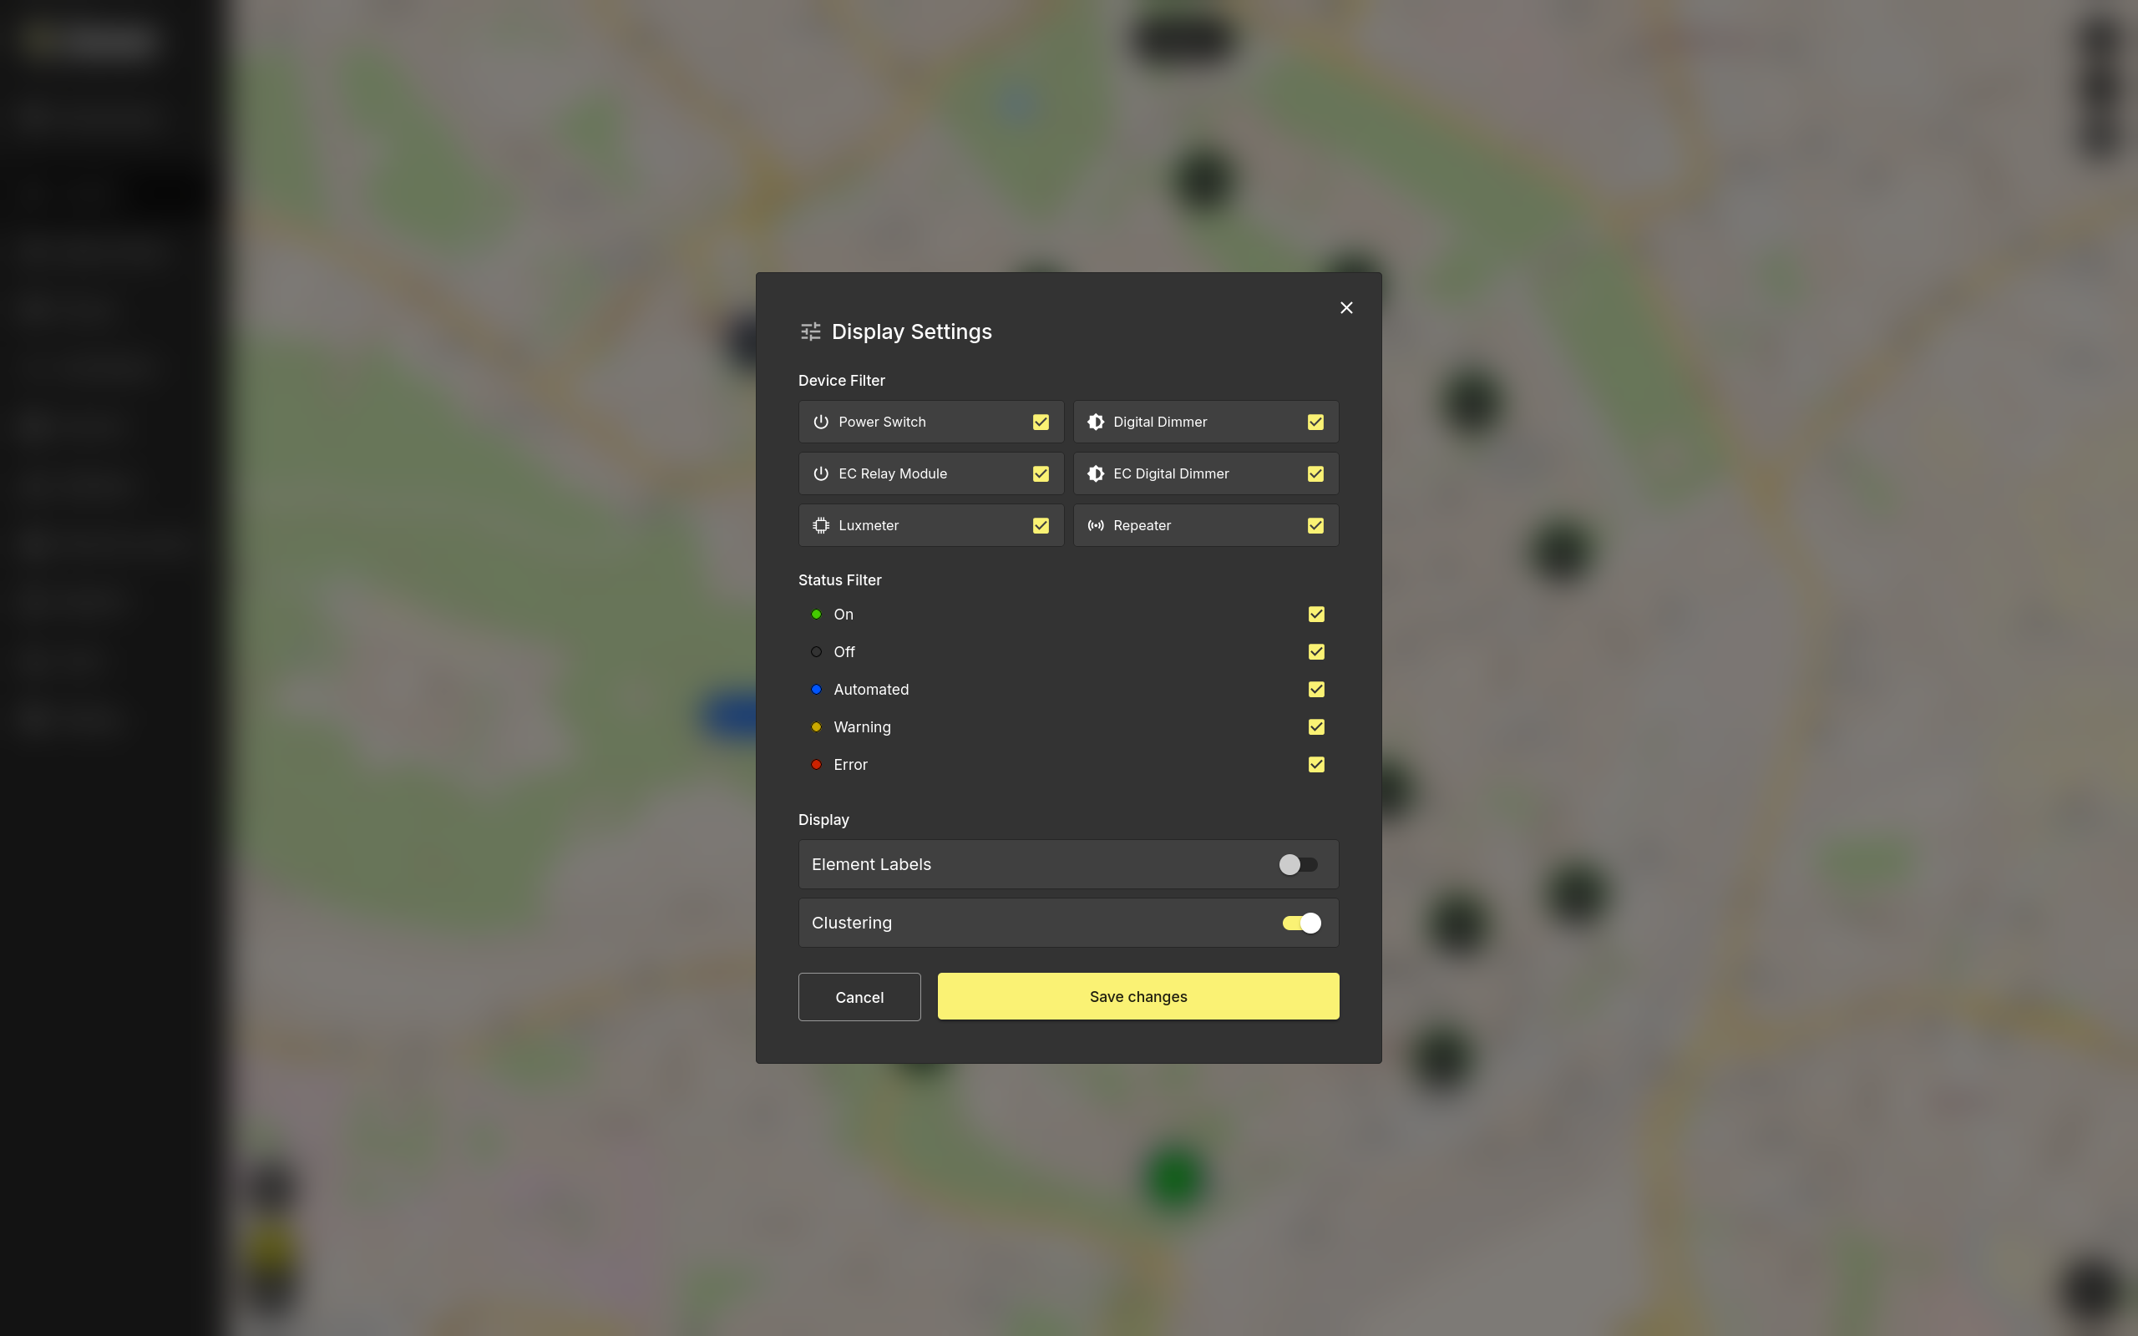Screen dimensions: 2138x1336
Task: Click the blue Automated status dot
Action: point(816,689)
